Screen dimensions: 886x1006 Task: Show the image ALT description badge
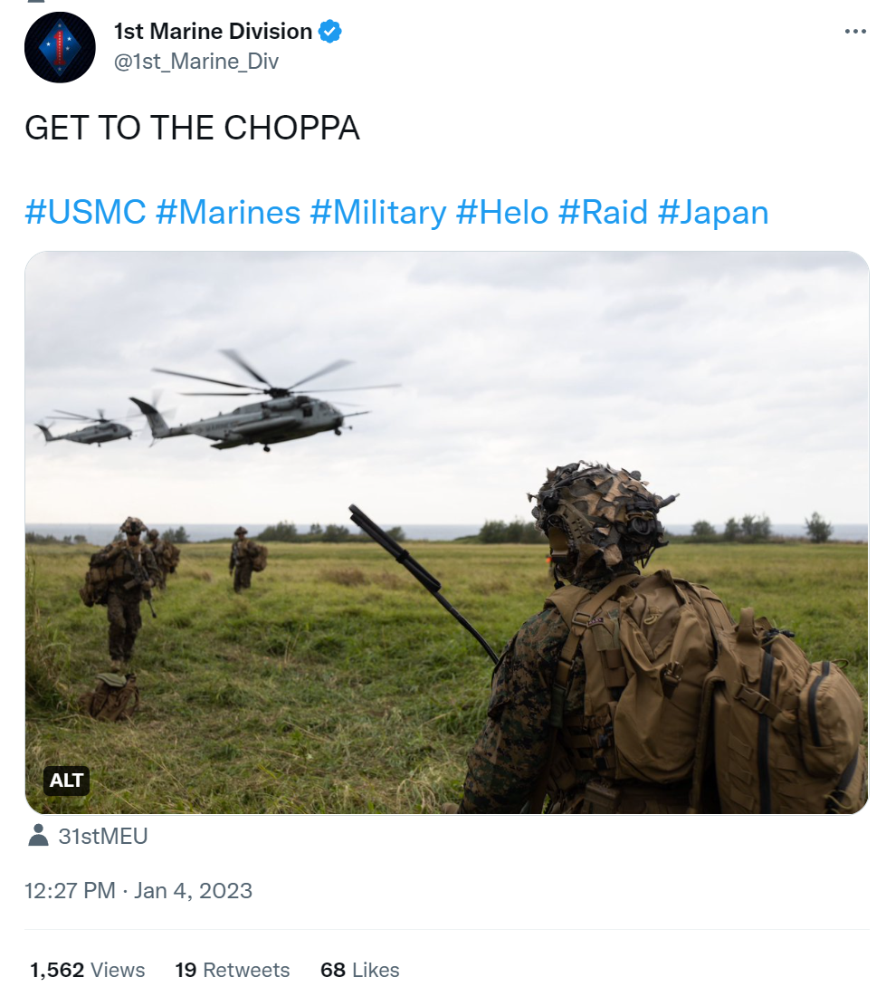(66, 781)
